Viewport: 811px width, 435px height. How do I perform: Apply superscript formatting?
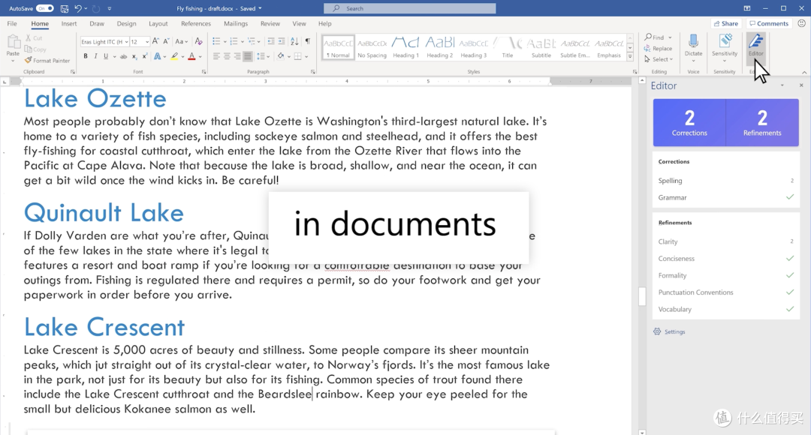tap(145, 56)
